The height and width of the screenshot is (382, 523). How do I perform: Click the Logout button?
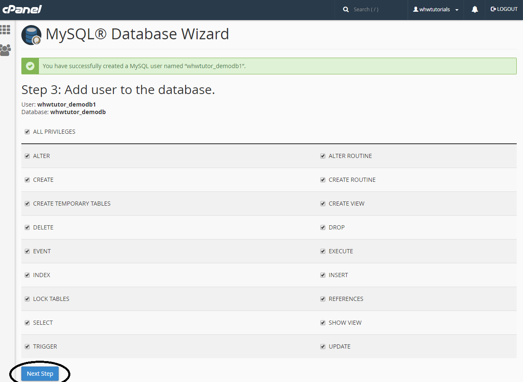point(504,9)
